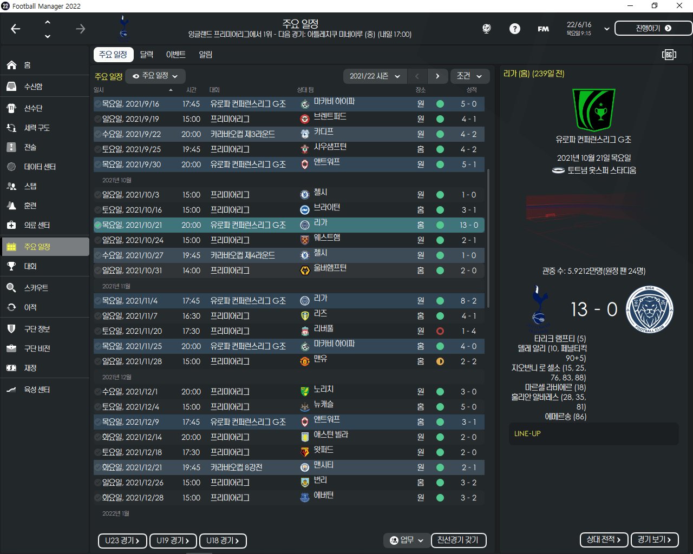The image size is (693, 554).
Task: Open U18 경기 fixtures
Action: click(x=223, y=540)
